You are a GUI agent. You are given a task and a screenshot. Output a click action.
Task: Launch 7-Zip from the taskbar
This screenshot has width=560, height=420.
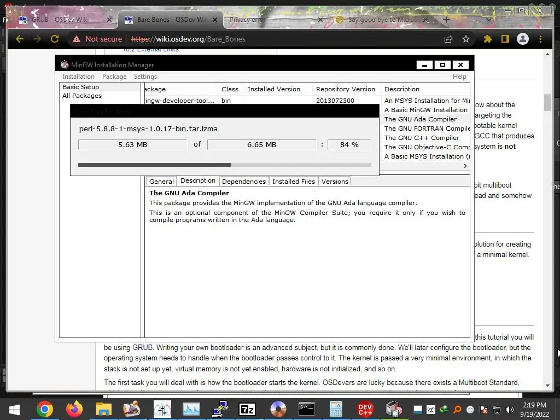point(248,409)
